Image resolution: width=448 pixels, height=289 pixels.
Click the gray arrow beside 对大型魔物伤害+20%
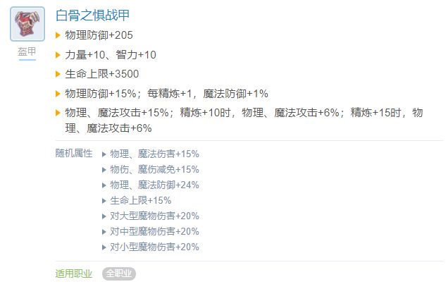[104, 216]
